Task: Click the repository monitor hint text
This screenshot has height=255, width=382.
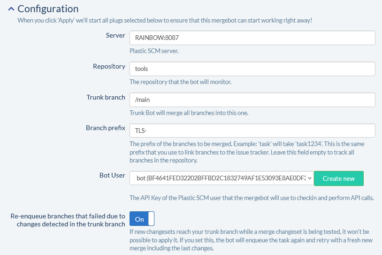Action: (x=180, y=82)
